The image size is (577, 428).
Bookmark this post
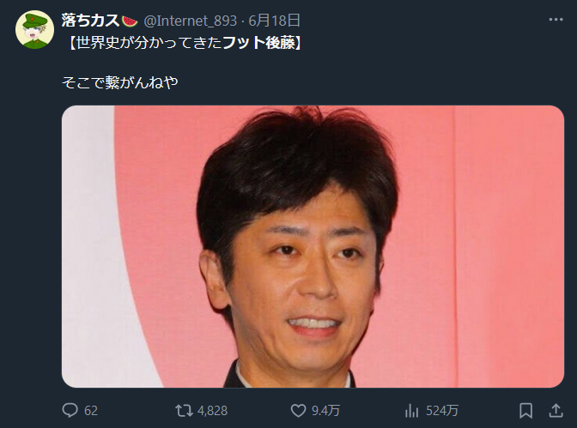(525, 410)
